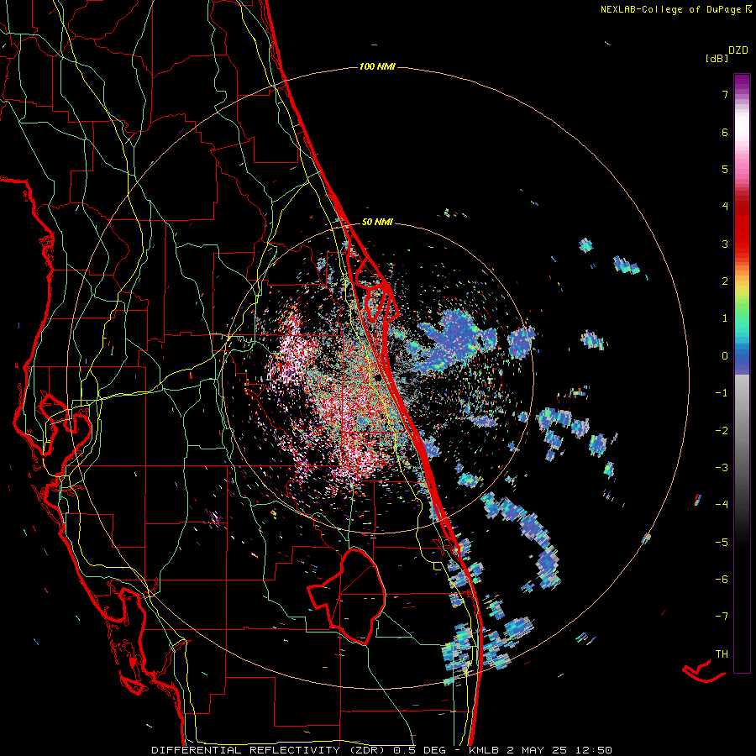Click the purple top of the color bar

742,83
